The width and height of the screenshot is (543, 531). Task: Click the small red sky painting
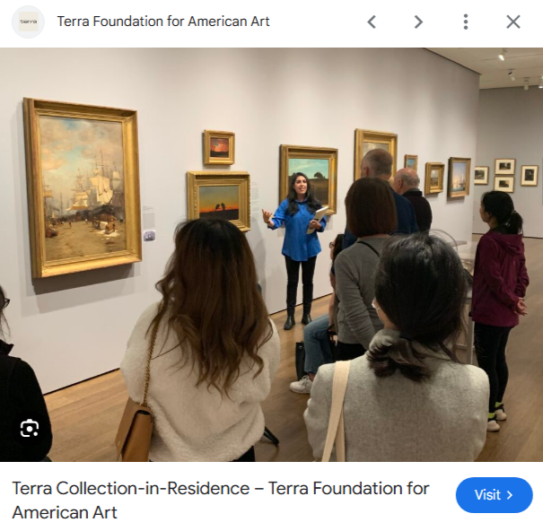pyautogui.click(x=219, y=147)
